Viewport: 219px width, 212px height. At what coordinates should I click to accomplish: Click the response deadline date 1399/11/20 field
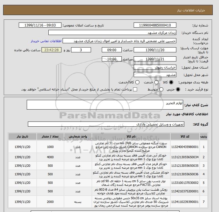coord(155,50)
